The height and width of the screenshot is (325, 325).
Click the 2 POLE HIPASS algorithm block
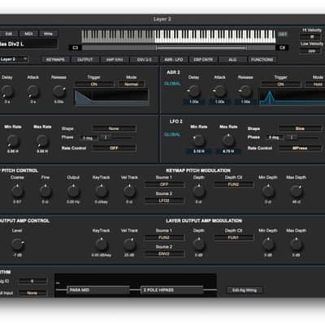click(x=171, y=290)
